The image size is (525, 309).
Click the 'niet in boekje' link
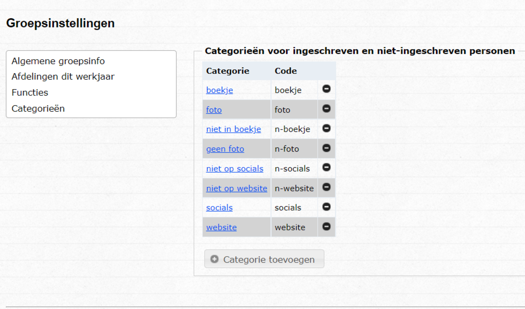point(233,129)
